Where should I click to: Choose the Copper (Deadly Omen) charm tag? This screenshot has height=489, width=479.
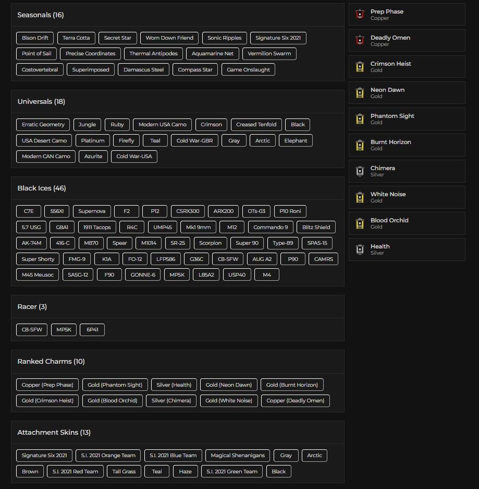pos(295,401)
